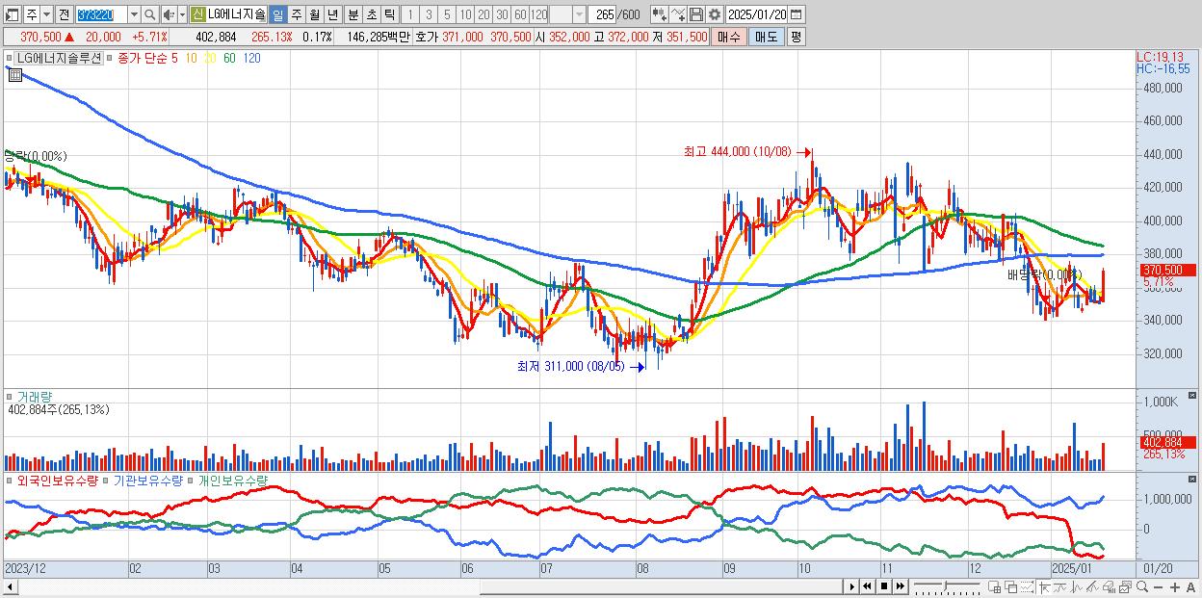Screen dimensions: 1202x598
Task: Click the stock code input field 373220
Action: coord(101,15)
